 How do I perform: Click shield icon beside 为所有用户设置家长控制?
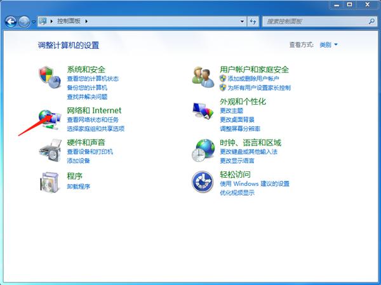pyautogui.click(x=223, y=88)
